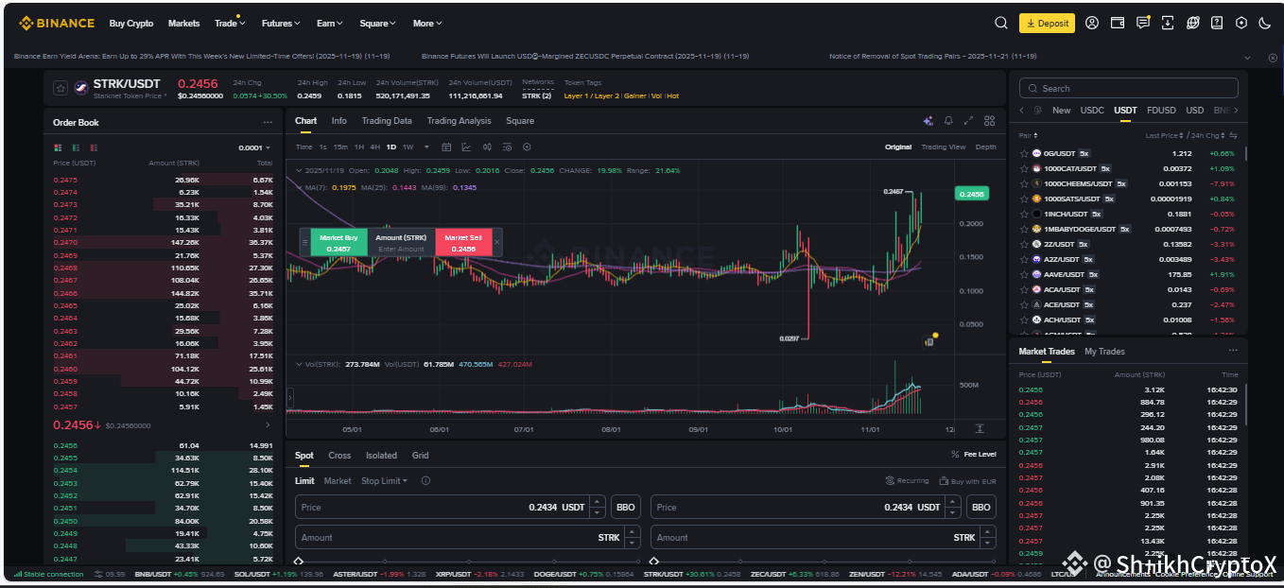Expand more time intervals dropdown arrow
Screen dimensions: 1284x588
click(x=425, y=147)
